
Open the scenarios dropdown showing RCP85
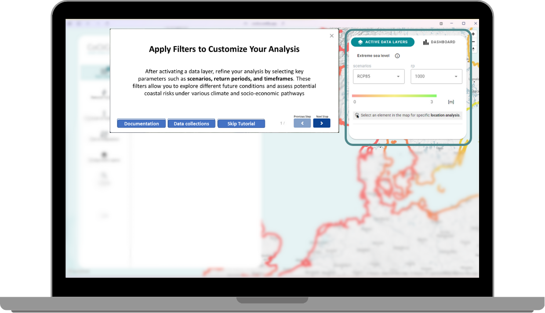(x=378, y=76)
